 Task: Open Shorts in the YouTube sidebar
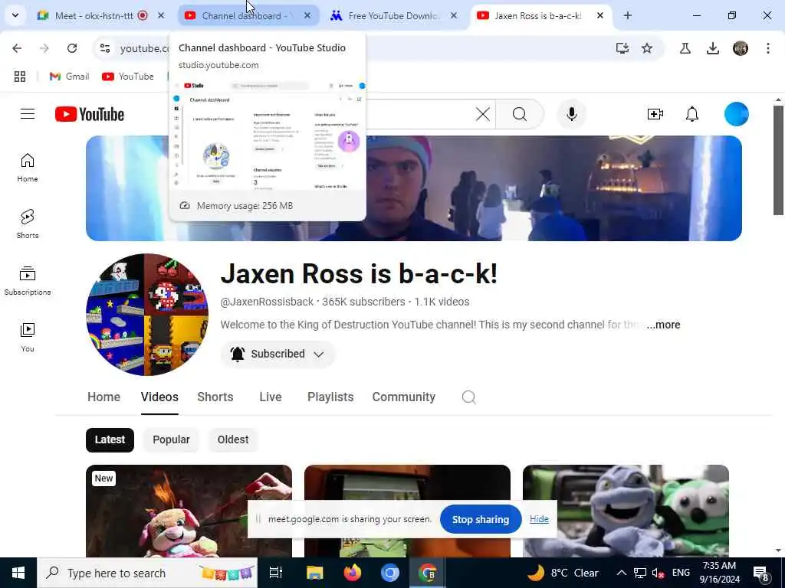click(x=28, y=224)
